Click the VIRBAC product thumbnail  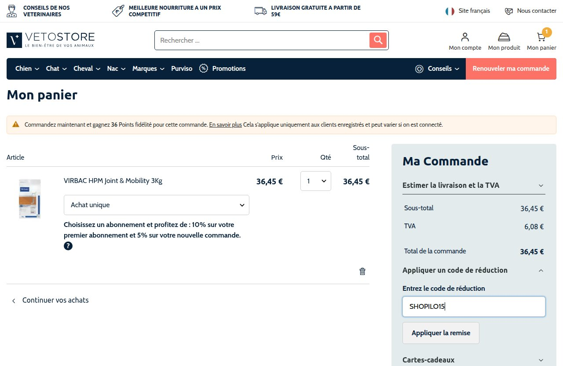pyautogui.click(x=30, y=198)
